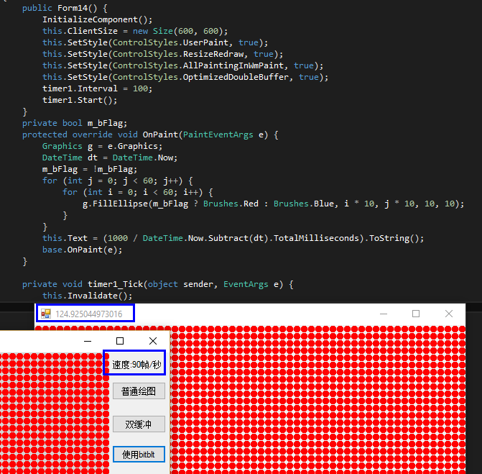482x474 pixels.
Task: Click the ControlStyles.ResizeRedraw SetStyle line
Action: coord(162,54)
